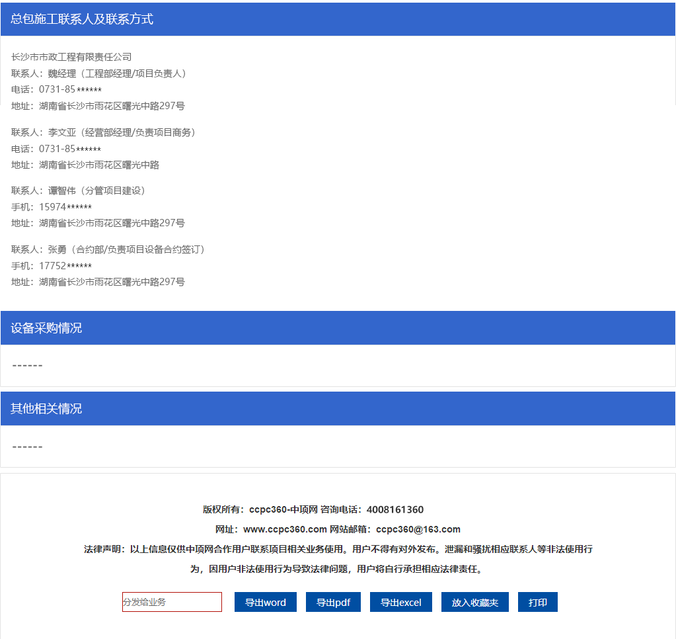Click the 打印 print button
The height and width of the screenshot is (639, 676).
[x=537, y=602]
